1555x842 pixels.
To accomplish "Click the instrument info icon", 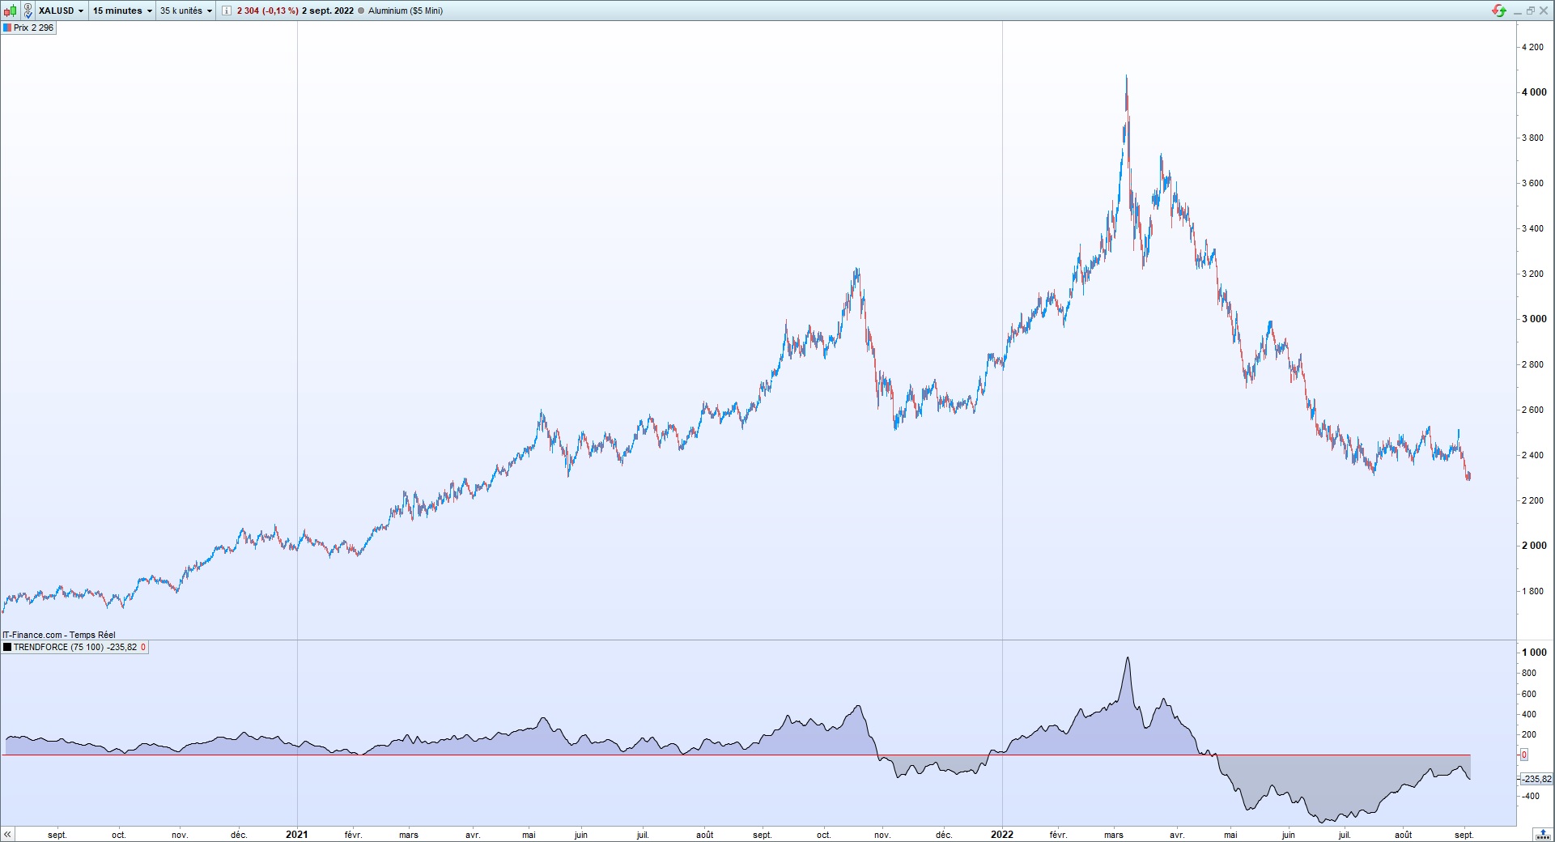I will point(227,11).
